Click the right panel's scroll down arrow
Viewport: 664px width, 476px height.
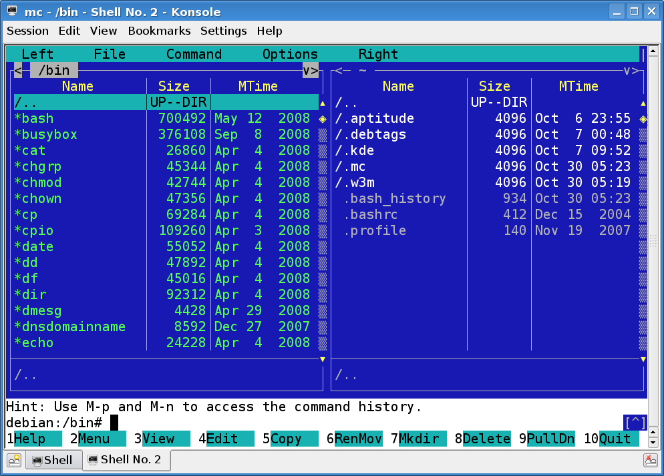[x=643, y=359]
